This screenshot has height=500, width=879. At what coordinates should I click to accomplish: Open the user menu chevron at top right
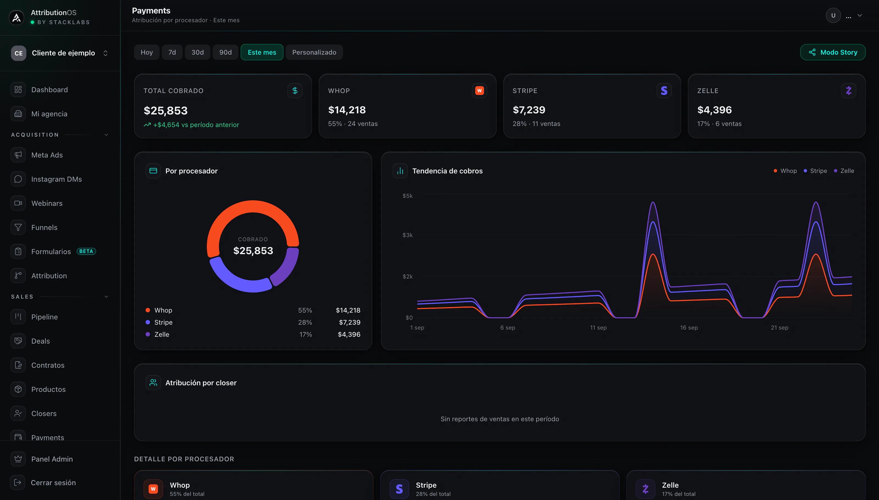[x=859, y=15]
